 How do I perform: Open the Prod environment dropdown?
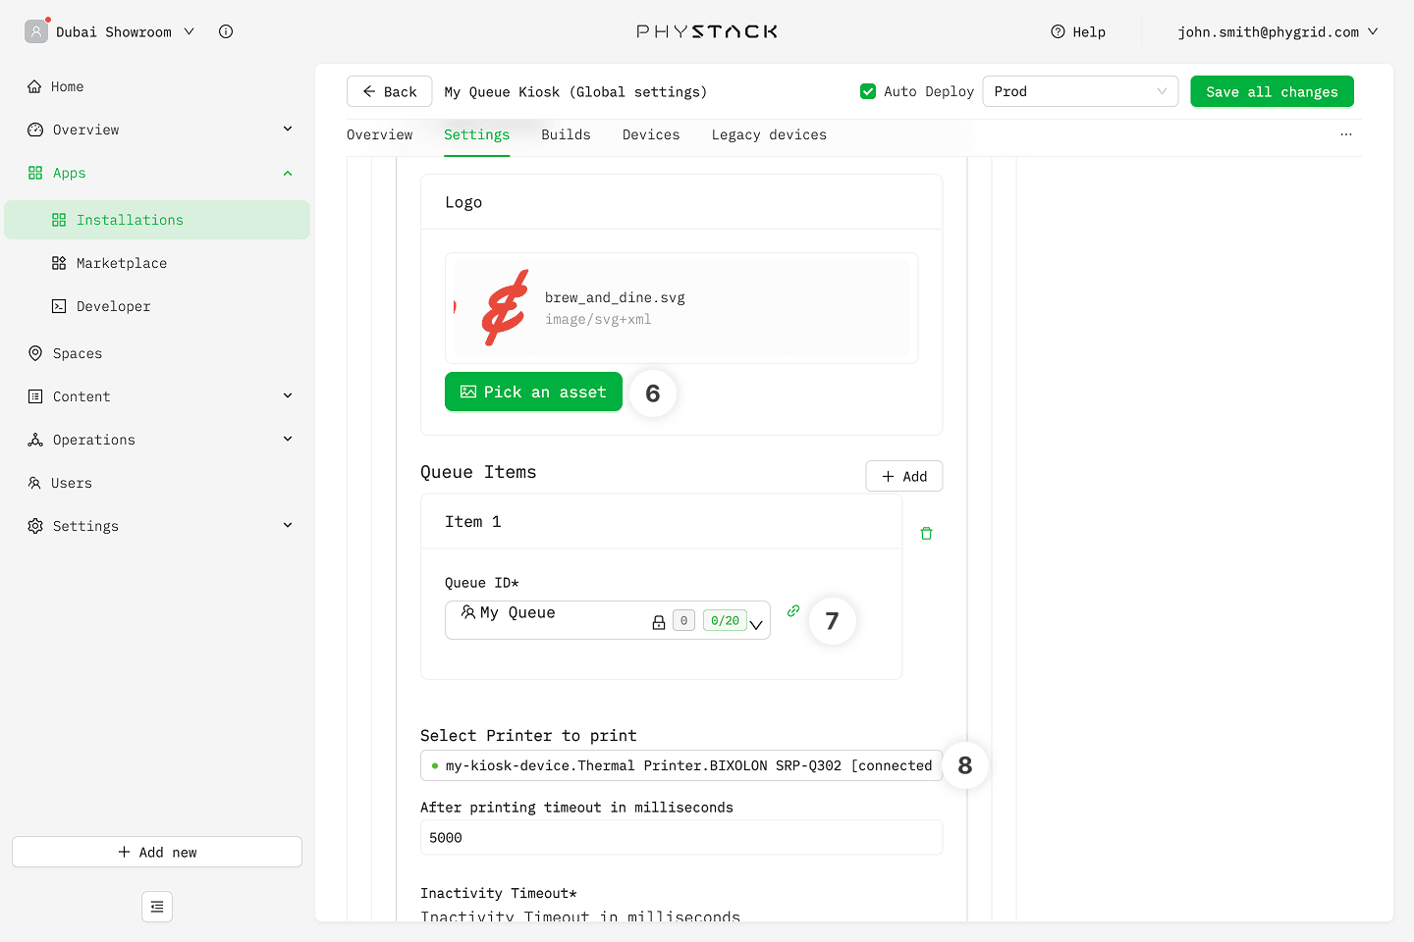(1079, 91)
